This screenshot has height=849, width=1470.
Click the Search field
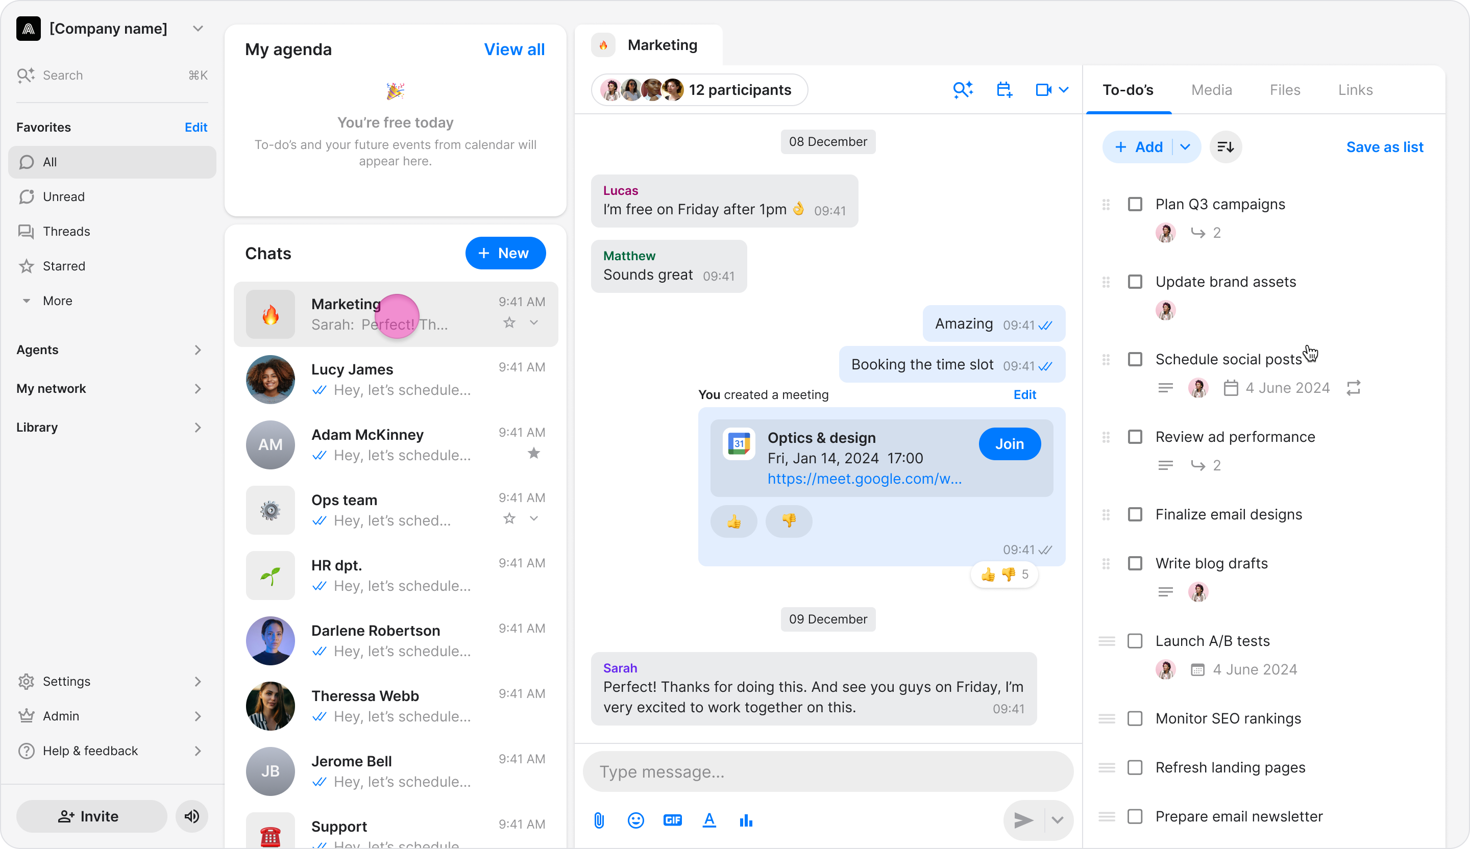112,75
